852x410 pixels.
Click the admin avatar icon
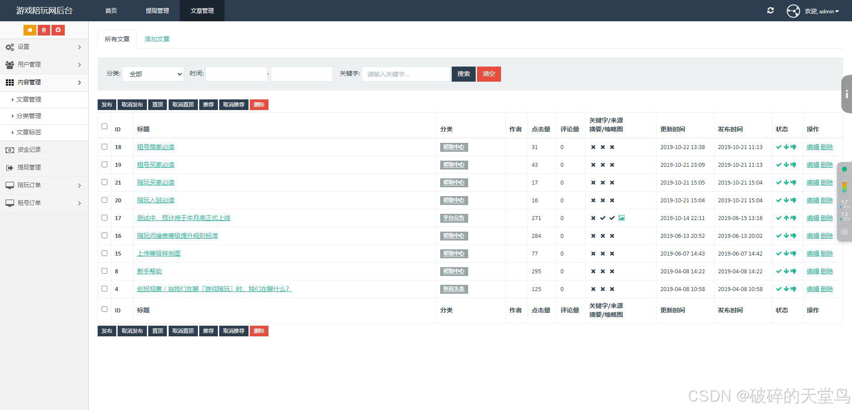[793, 11]
